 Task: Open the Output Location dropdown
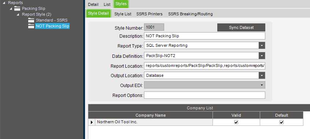(262, 75)
